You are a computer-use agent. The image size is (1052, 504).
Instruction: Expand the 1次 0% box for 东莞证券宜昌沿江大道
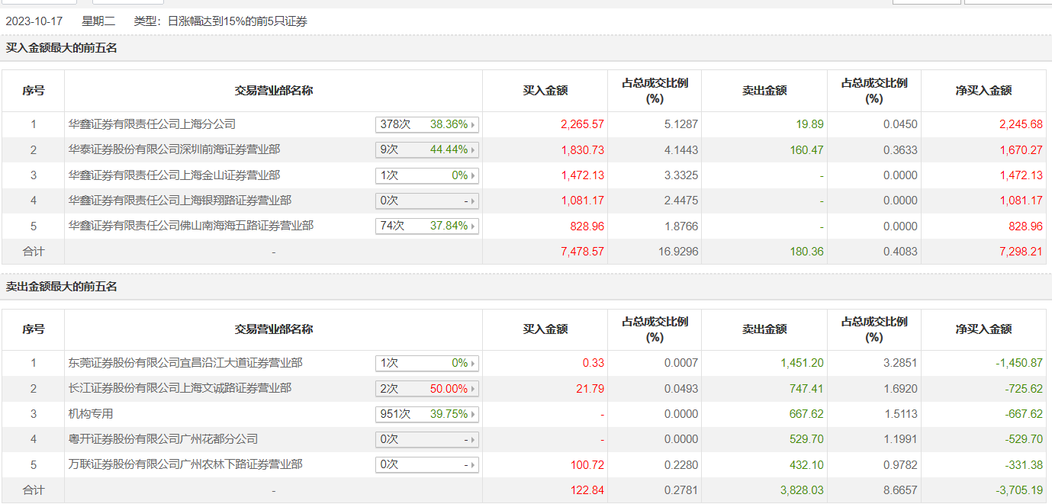426,363
